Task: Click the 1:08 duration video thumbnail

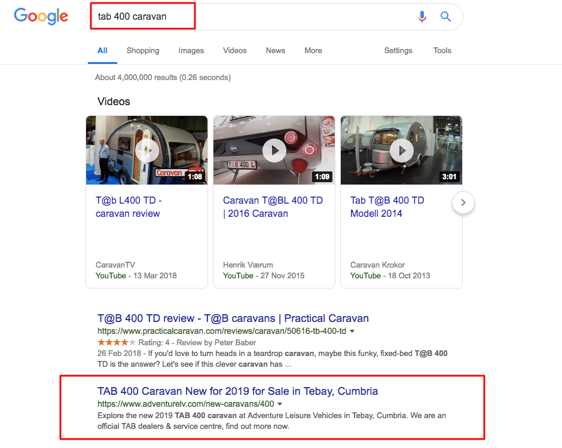Action: tap(146, 150)
